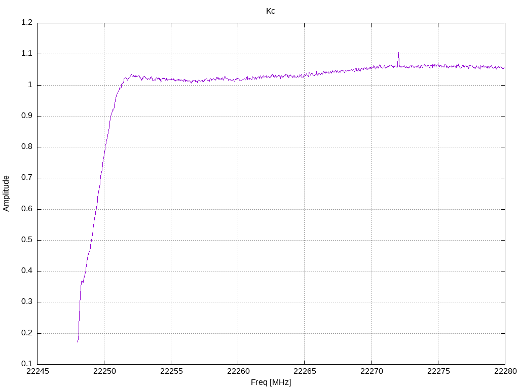This screenshot has width=519, height=389.
Task: Click the "Freq [MHz]" axis label
Action: (x=271, y=382)
